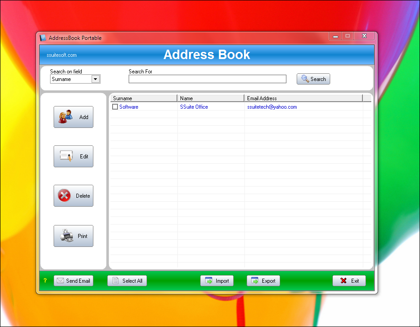Expand the Search on field dropdown arrow
This screenshot has width=420, height=327.
pos(95,79)
